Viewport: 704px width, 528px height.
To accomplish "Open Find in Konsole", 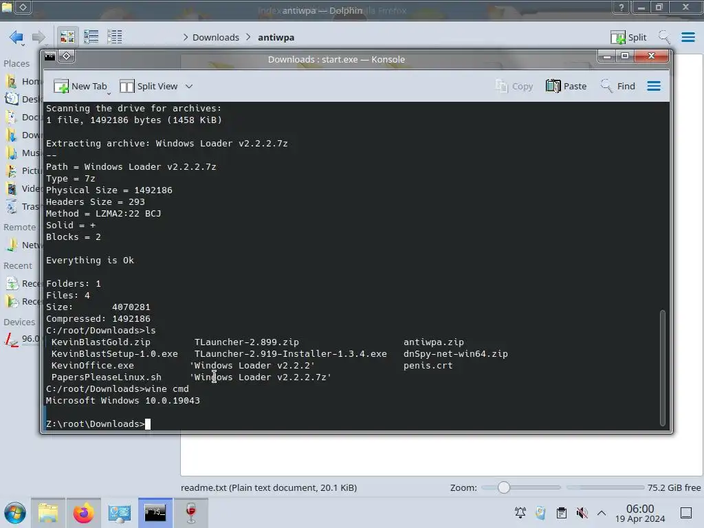I will click(618, 86).
